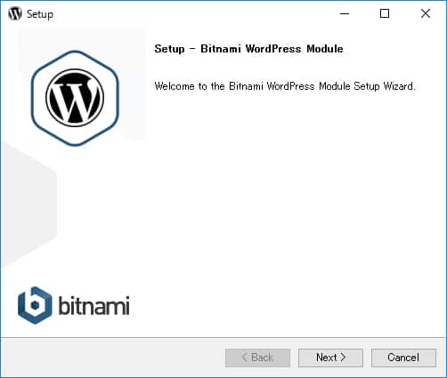The width and height of the screenshot is (447, 378).
Task: Click the gray hexagon shape on the left edge
Action: tap(28, 205)
